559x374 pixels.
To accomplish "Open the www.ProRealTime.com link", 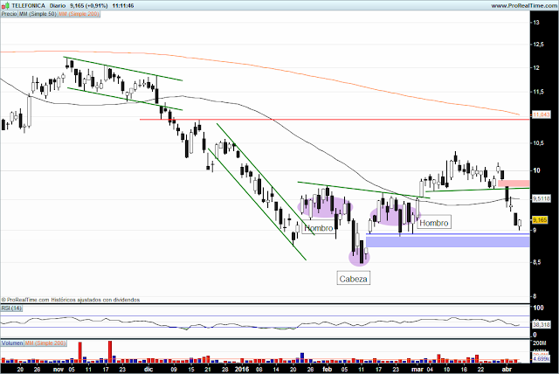I will coord(524,6).
